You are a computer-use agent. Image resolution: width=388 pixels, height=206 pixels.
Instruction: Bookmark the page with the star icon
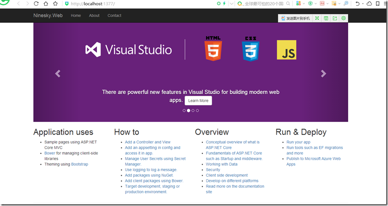click(55, 4)
